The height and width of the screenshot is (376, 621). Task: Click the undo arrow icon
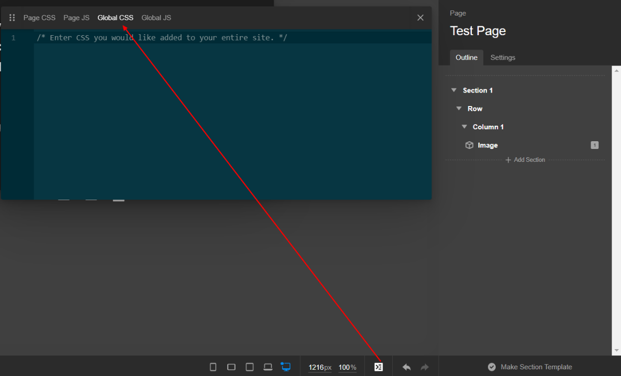point(407,367)
